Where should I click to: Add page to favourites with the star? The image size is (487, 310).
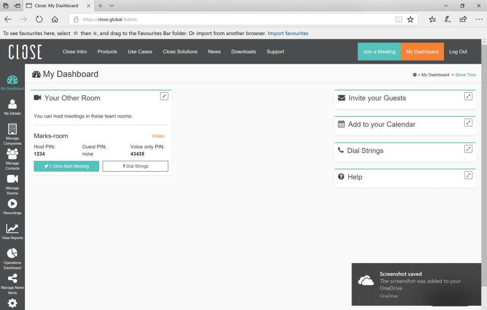[x=410, y=19]
